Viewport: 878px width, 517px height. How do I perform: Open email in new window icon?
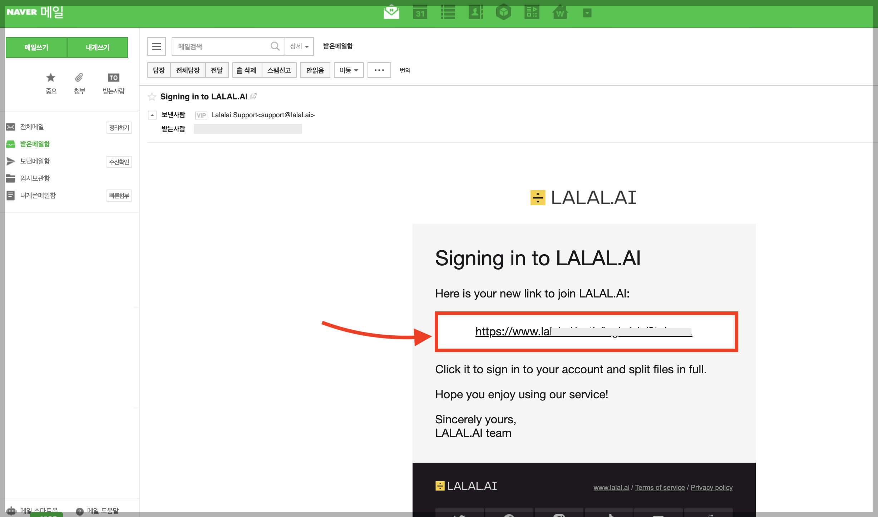click(x=253, y=96)
